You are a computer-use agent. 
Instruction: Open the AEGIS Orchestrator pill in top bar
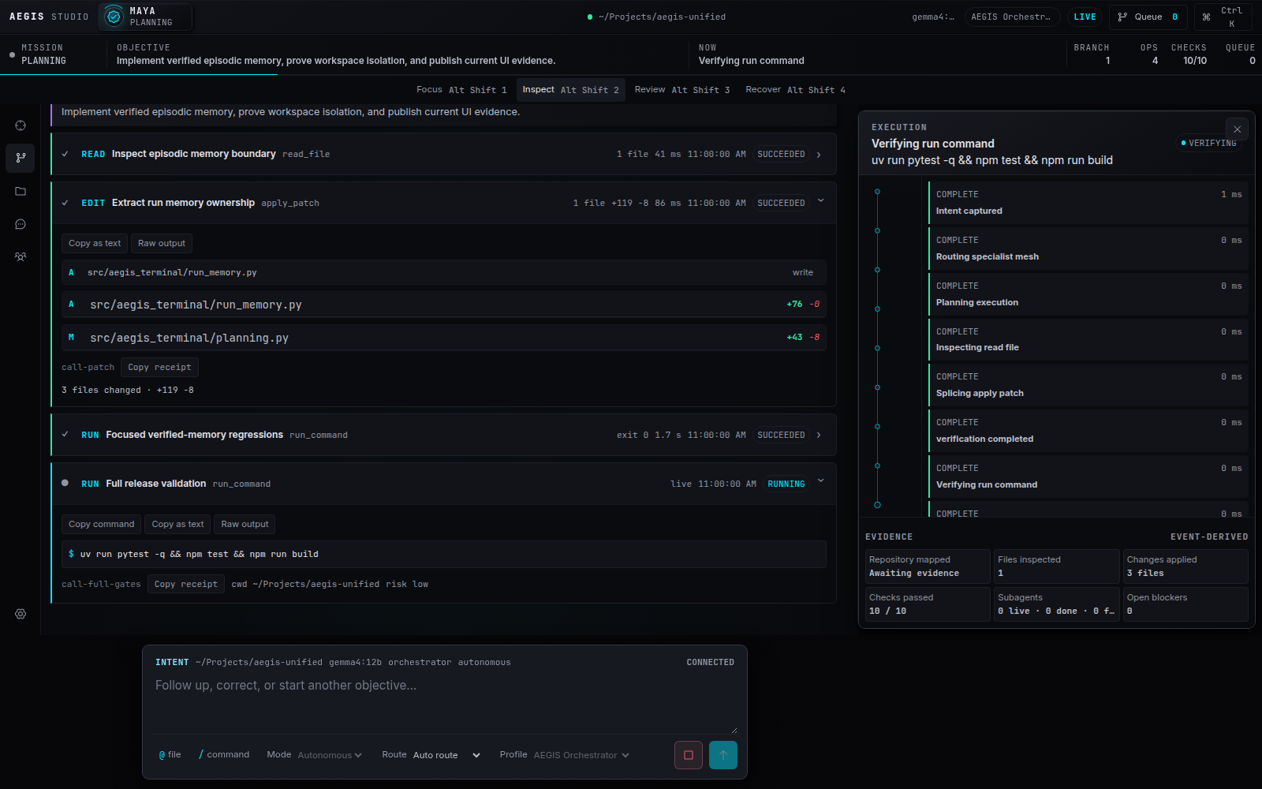pyautogui.click(x=1010, y=17)
